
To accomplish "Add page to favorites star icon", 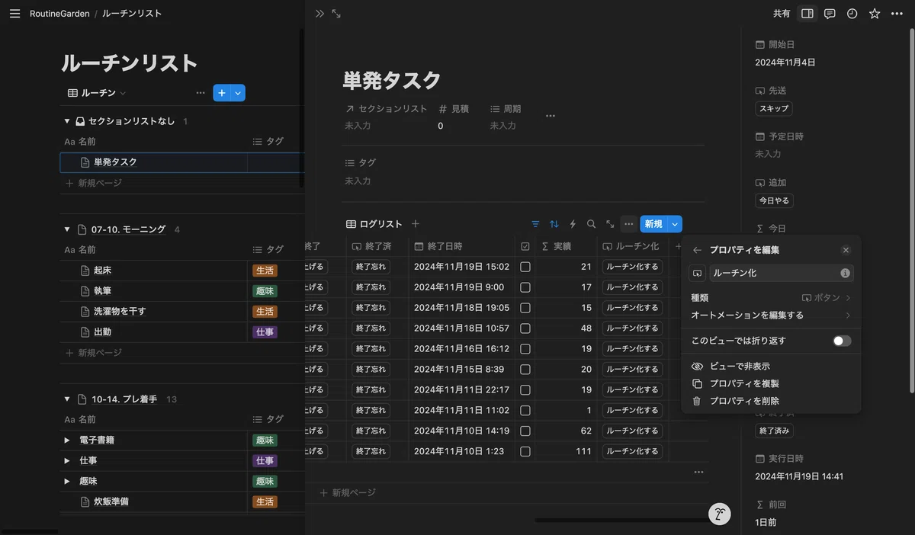I will tap(875, 14).
